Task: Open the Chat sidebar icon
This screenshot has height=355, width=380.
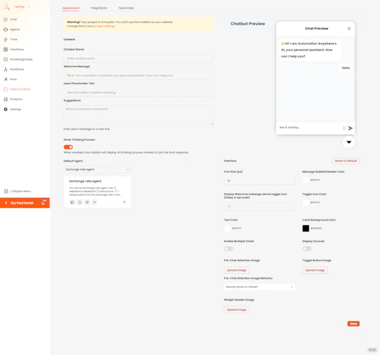Action: pos(5,20)
